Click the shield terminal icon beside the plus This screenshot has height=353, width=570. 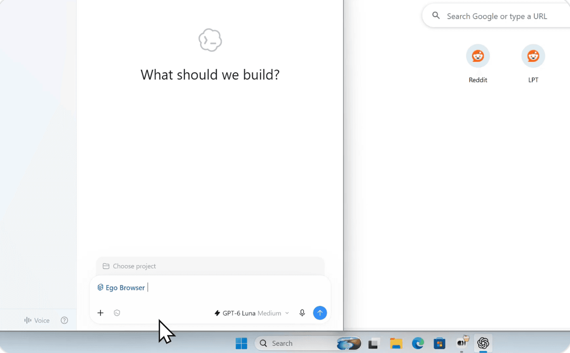[x=117, y=313]
